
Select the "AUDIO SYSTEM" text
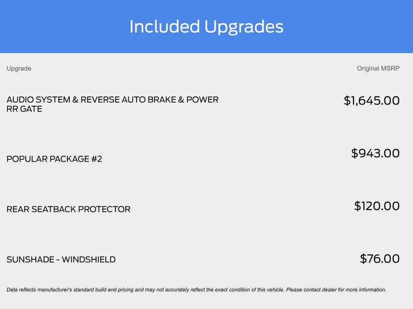pos(38,100)
